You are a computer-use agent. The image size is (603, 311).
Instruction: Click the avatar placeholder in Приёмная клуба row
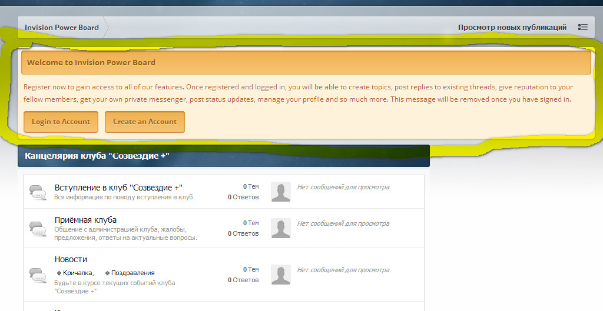281,228
